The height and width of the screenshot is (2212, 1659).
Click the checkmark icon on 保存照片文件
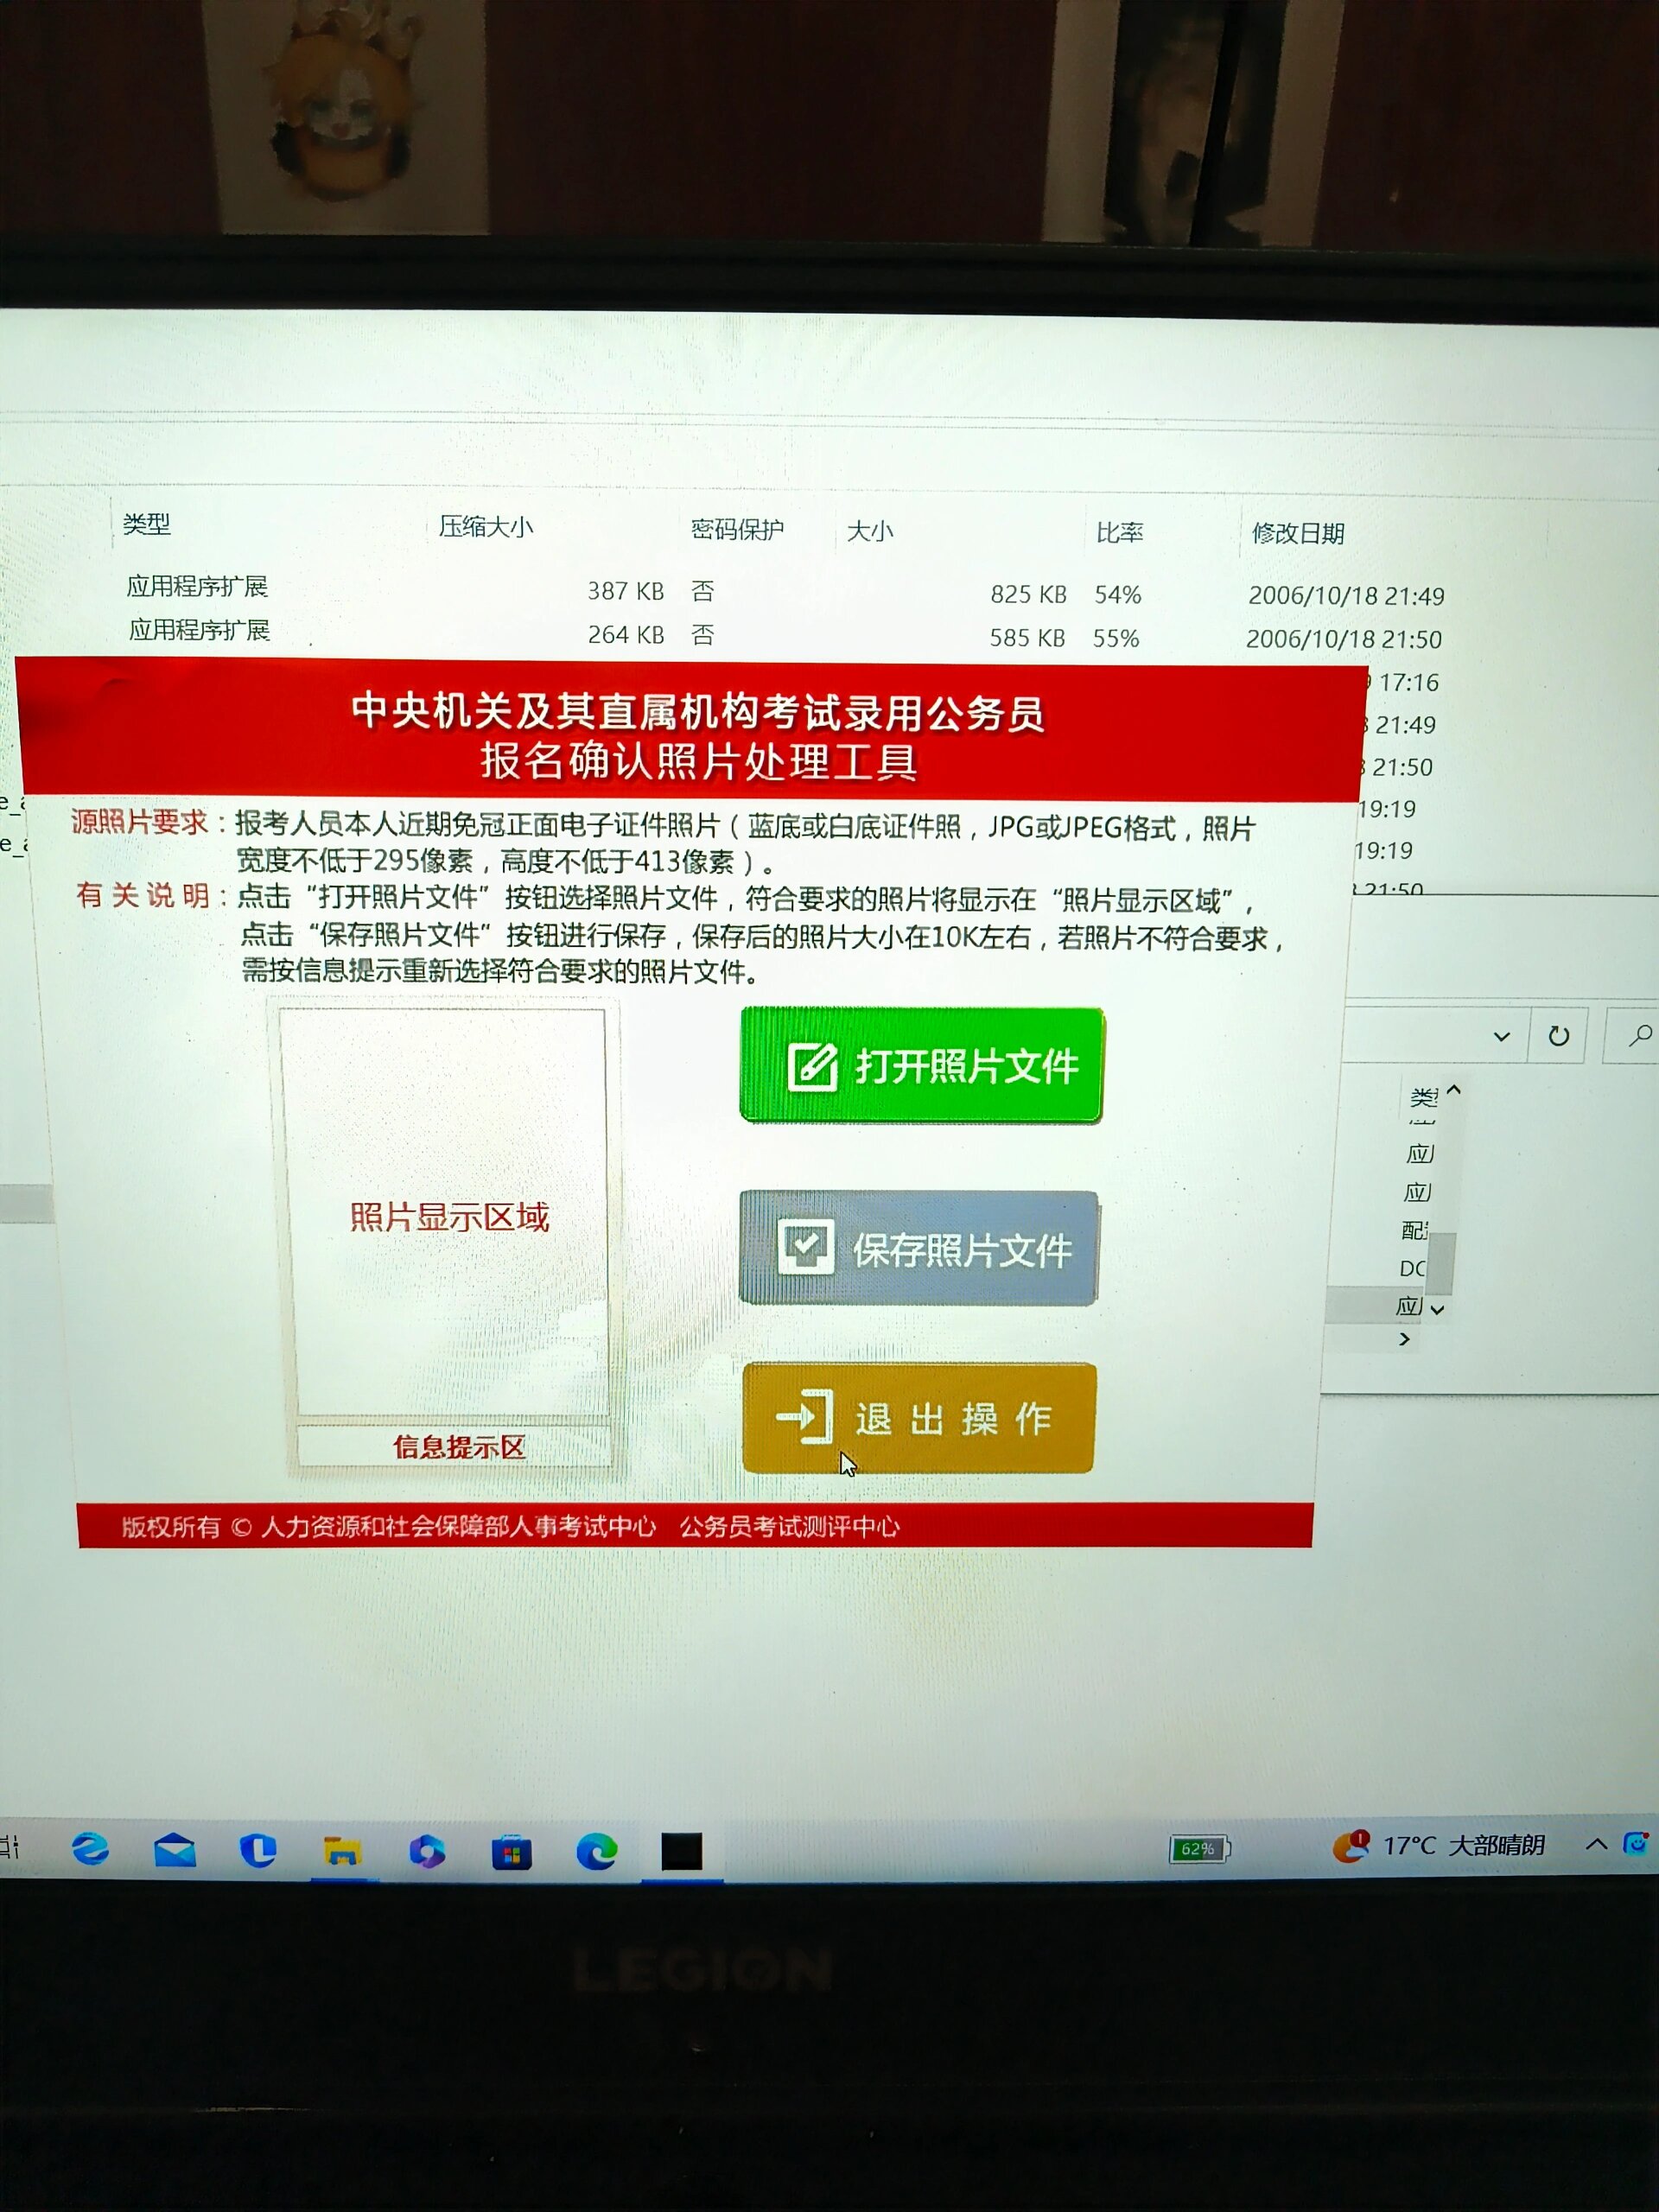[x=805, y=1248]
